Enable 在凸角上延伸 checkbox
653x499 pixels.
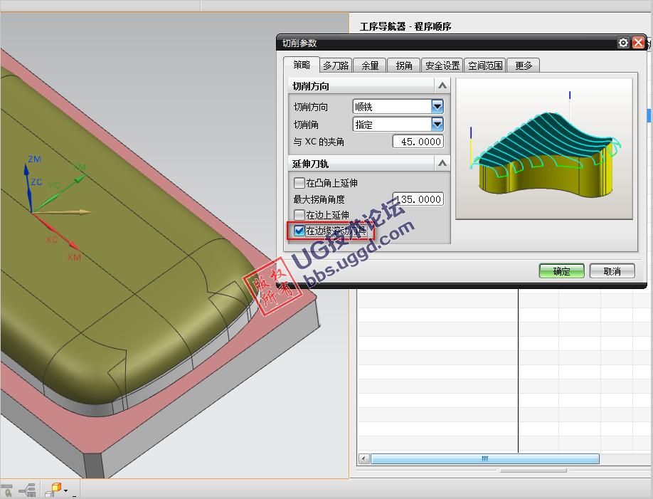pos(299,183)
